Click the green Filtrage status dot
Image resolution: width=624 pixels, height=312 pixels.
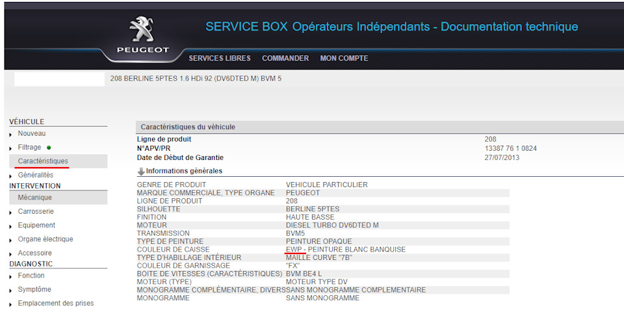pyautogui.click(x=49, y=148)
